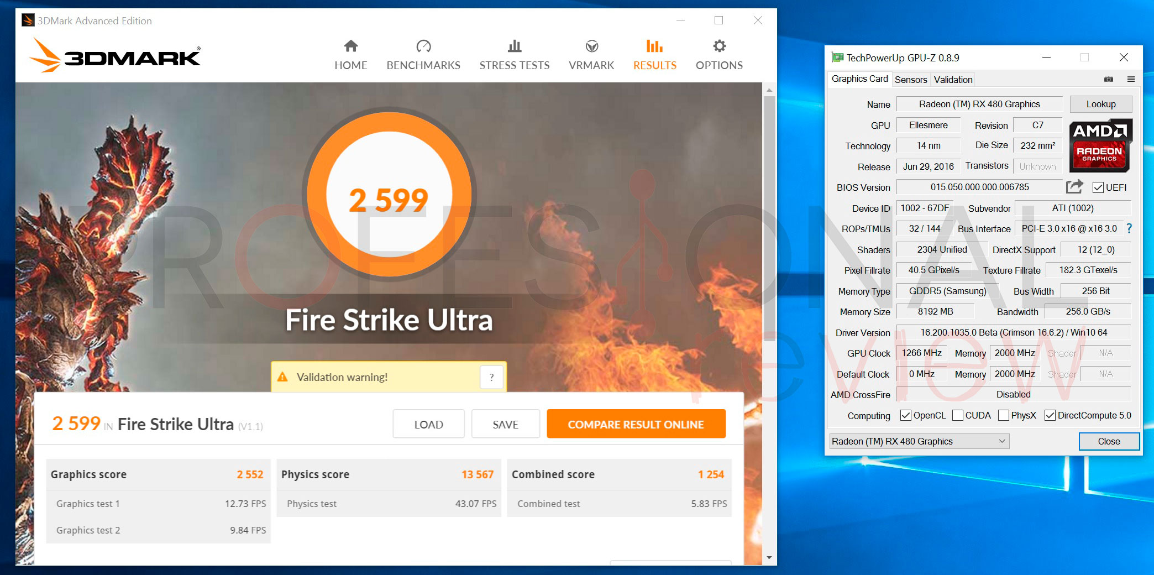
Task: Click the Combined test row
Action: pos(620,504)
